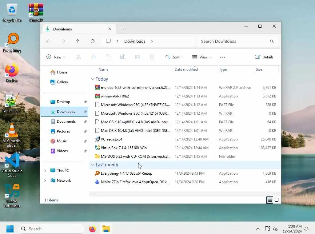Switch to large thumbnails view layout
The width and height of the screenshot is (315, 234).
[277, 200]
